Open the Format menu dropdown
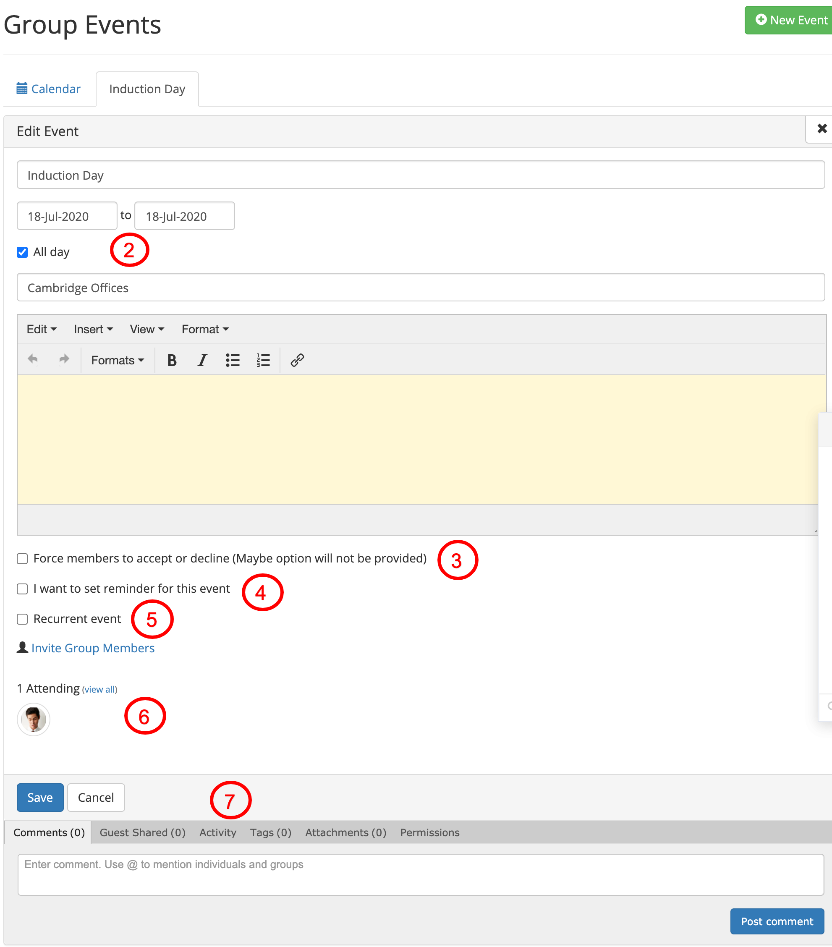This screenshot has width=832, height=947. pyautogui.click(x=205, y=329)
